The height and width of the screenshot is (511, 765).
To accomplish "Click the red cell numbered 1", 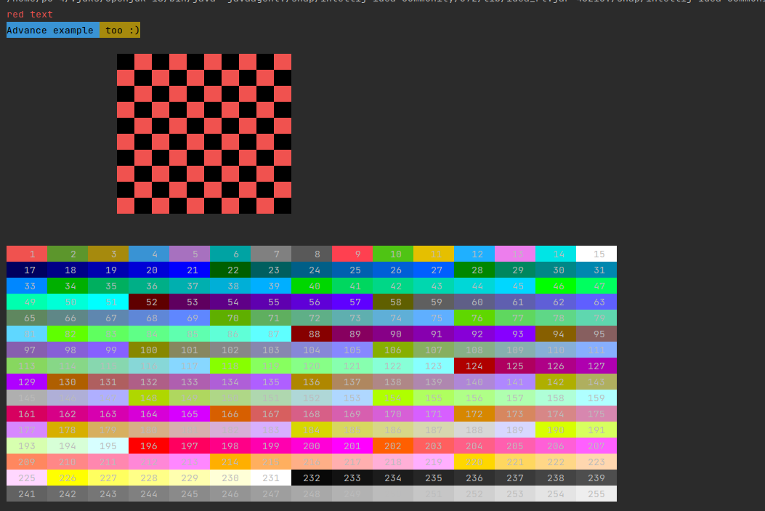I will (x=27, y=254).
